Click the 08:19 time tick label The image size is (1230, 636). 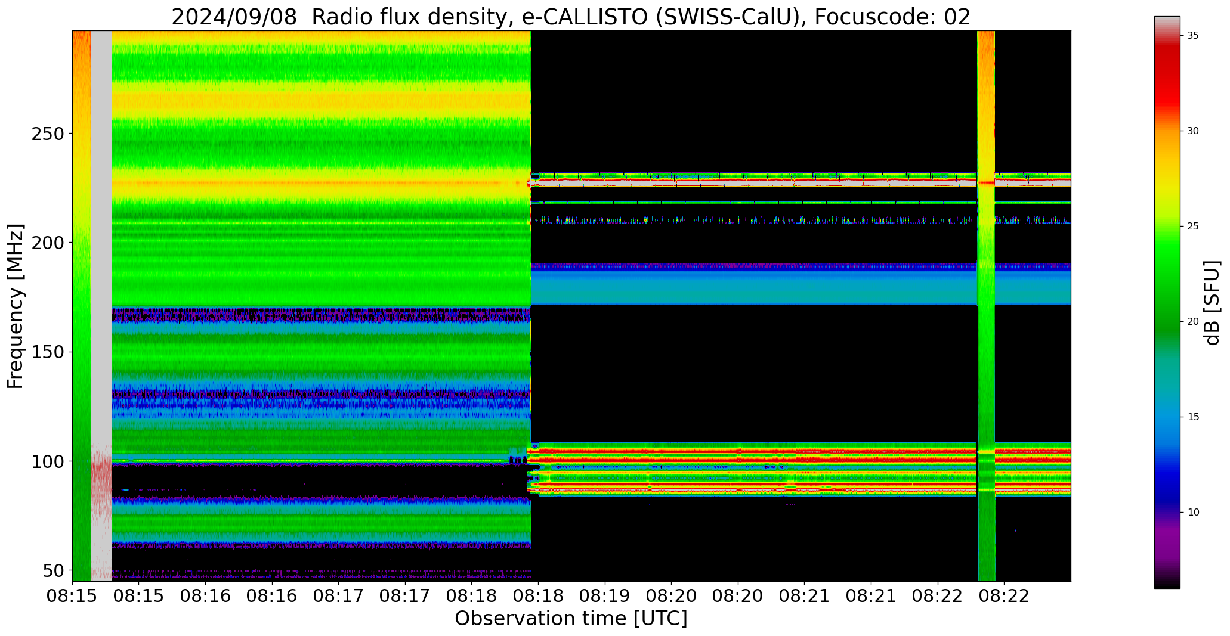pos(605,596)
